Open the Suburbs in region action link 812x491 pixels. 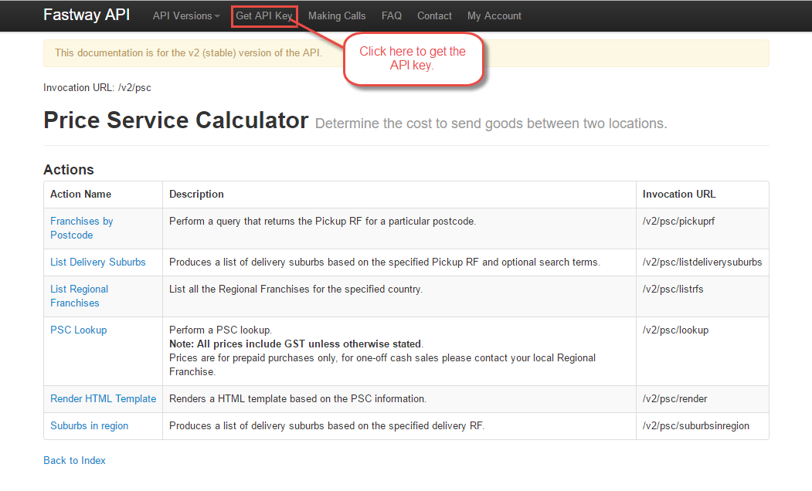(x=89, y=425)
